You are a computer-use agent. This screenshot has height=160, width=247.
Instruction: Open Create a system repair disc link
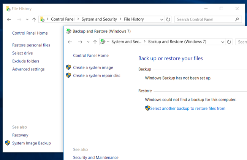coord(97,76)
